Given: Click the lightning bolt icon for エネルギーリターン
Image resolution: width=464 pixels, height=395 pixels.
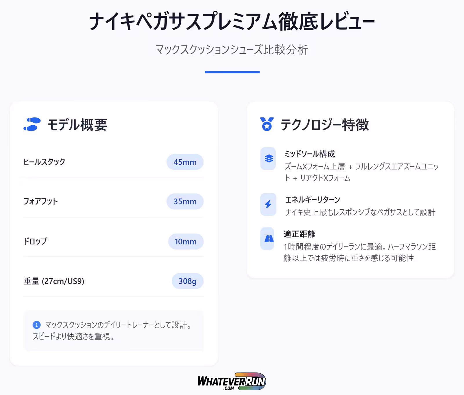Looking at the screenshot, I should [x=268, y=204].
